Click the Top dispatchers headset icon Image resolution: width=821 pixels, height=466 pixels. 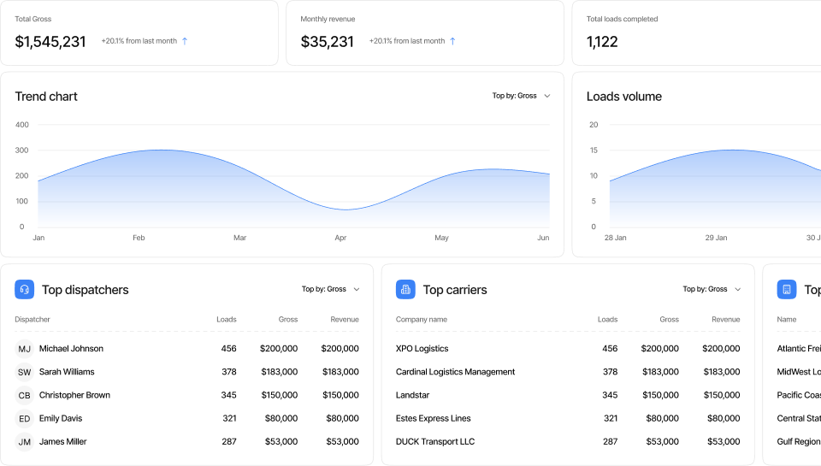(x=24, y=290)
